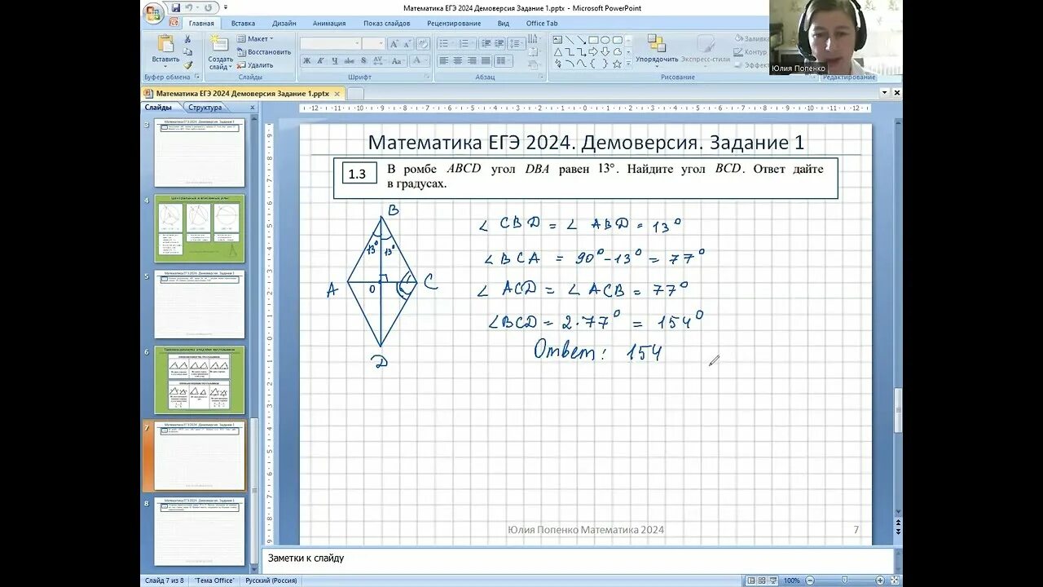
Task: Save the presentation via quick access toolbar
Action: pos(176,8)
